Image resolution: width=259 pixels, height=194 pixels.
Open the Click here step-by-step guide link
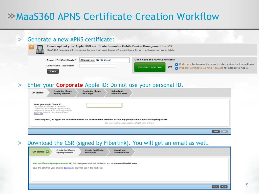[x=185, y=64]
